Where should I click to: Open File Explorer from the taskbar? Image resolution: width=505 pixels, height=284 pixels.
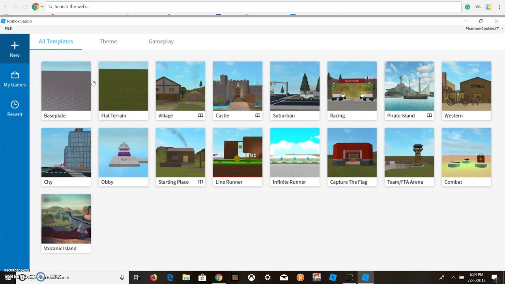coord(186,277)
